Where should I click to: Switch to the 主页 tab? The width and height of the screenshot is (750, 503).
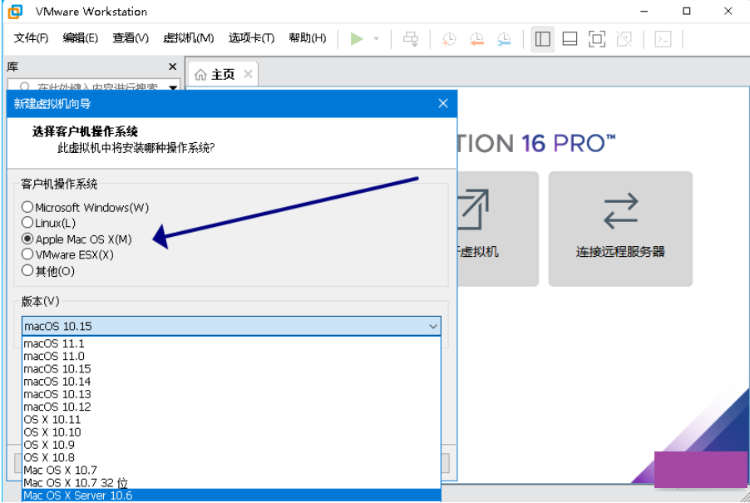[x=221, y=73]
